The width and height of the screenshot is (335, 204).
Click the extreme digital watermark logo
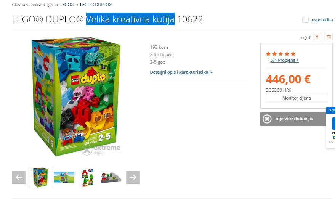click(x=101, y=150)
